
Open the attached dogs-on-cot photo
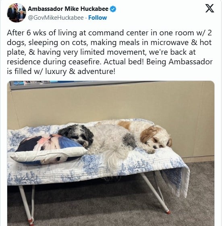click(x=111, y=153)
